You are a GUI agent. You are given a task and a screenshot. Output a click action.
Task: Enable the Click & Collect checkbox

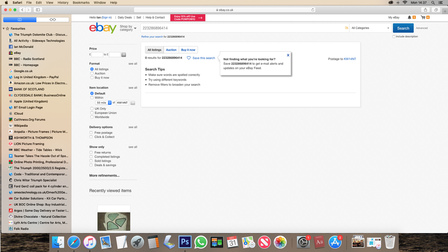coord(91,137)
